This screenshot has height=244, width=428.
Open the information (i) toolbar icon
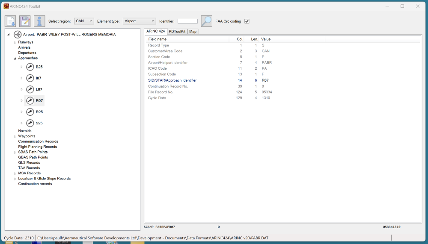click(39, 21)
